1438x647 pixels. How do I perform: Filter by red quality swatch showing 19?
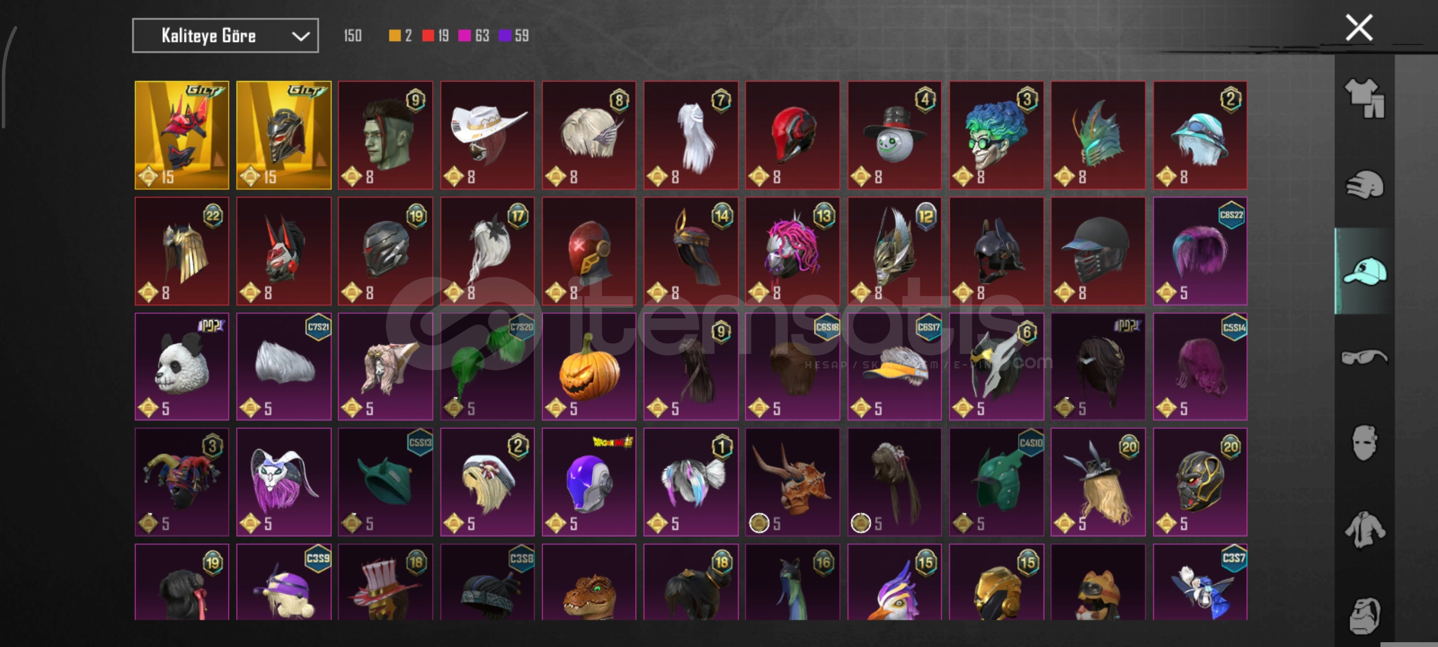click(x=436, y=36)
